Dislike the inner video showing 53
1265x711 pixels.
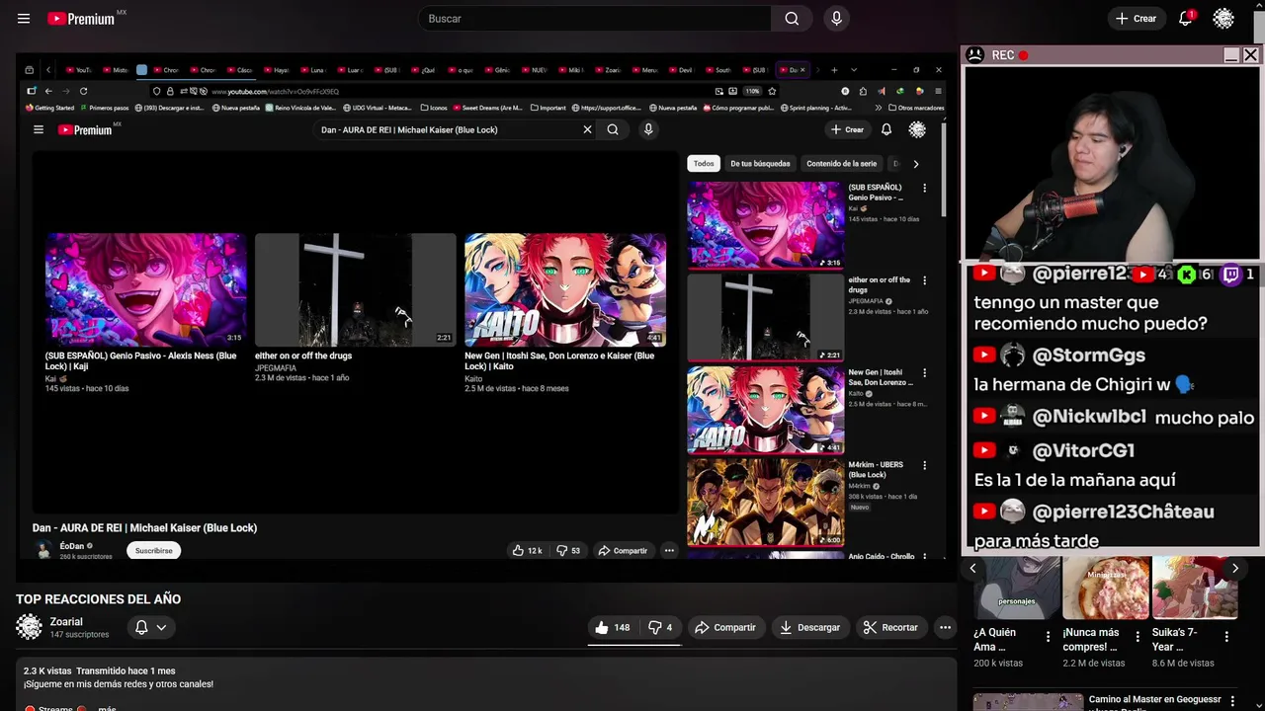click(568, 550)
